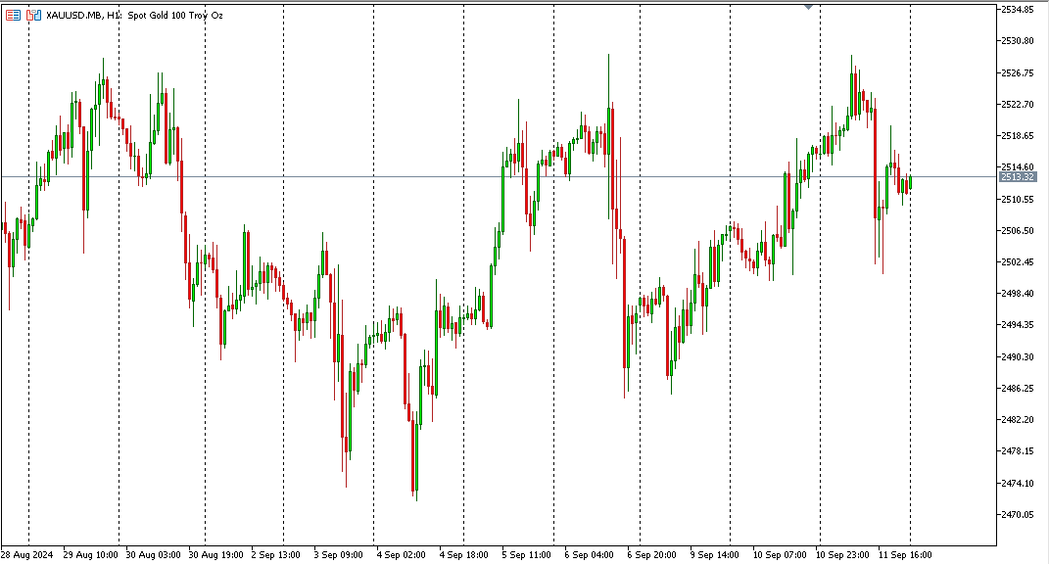The height and width of the screenshot is (564, 1049).
Task: Click the 2470.05 price axis label
Action: 1017,515
